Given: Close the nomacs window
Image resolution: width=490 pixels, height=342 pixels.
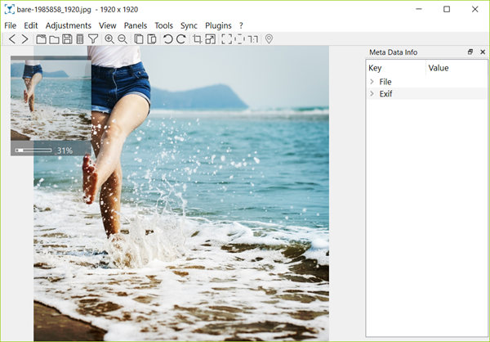Looking at the screenshot, I should [x=475, y=9].
